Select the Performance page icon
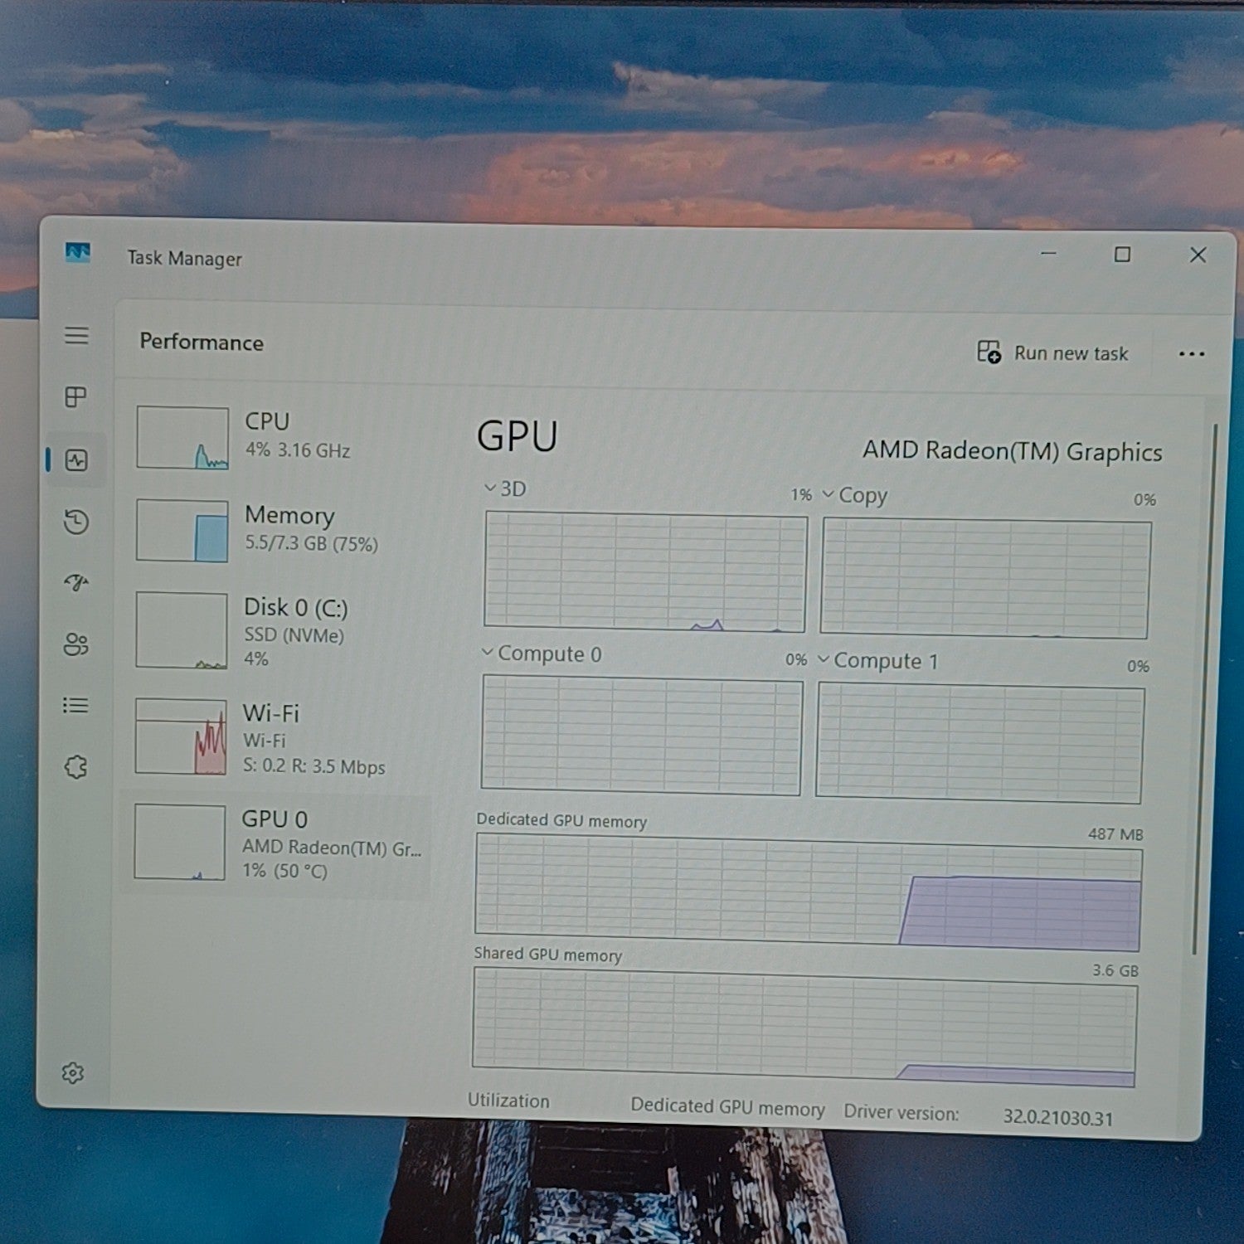 (76, 460)
